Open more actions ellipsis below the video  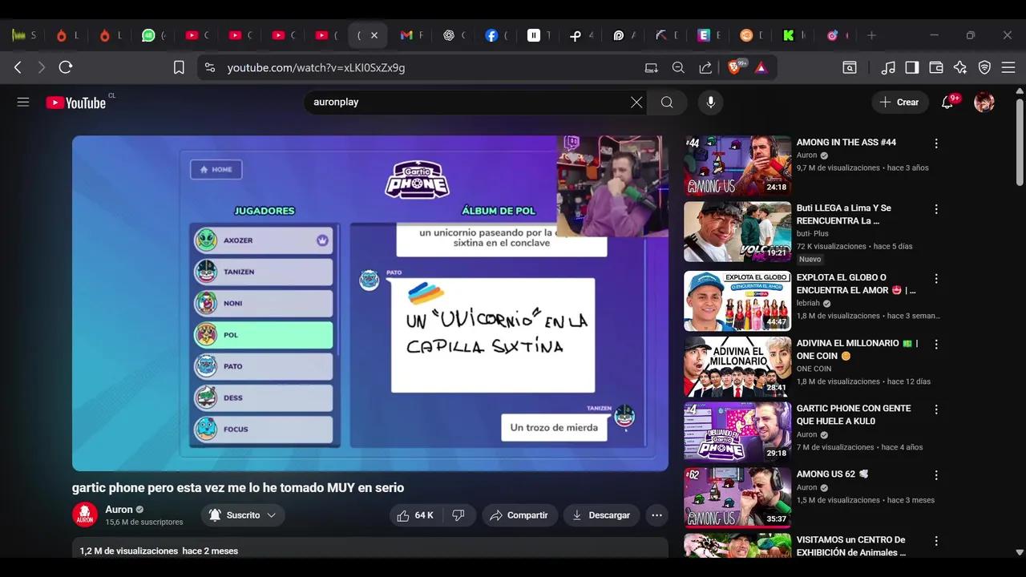coord(656,515)
